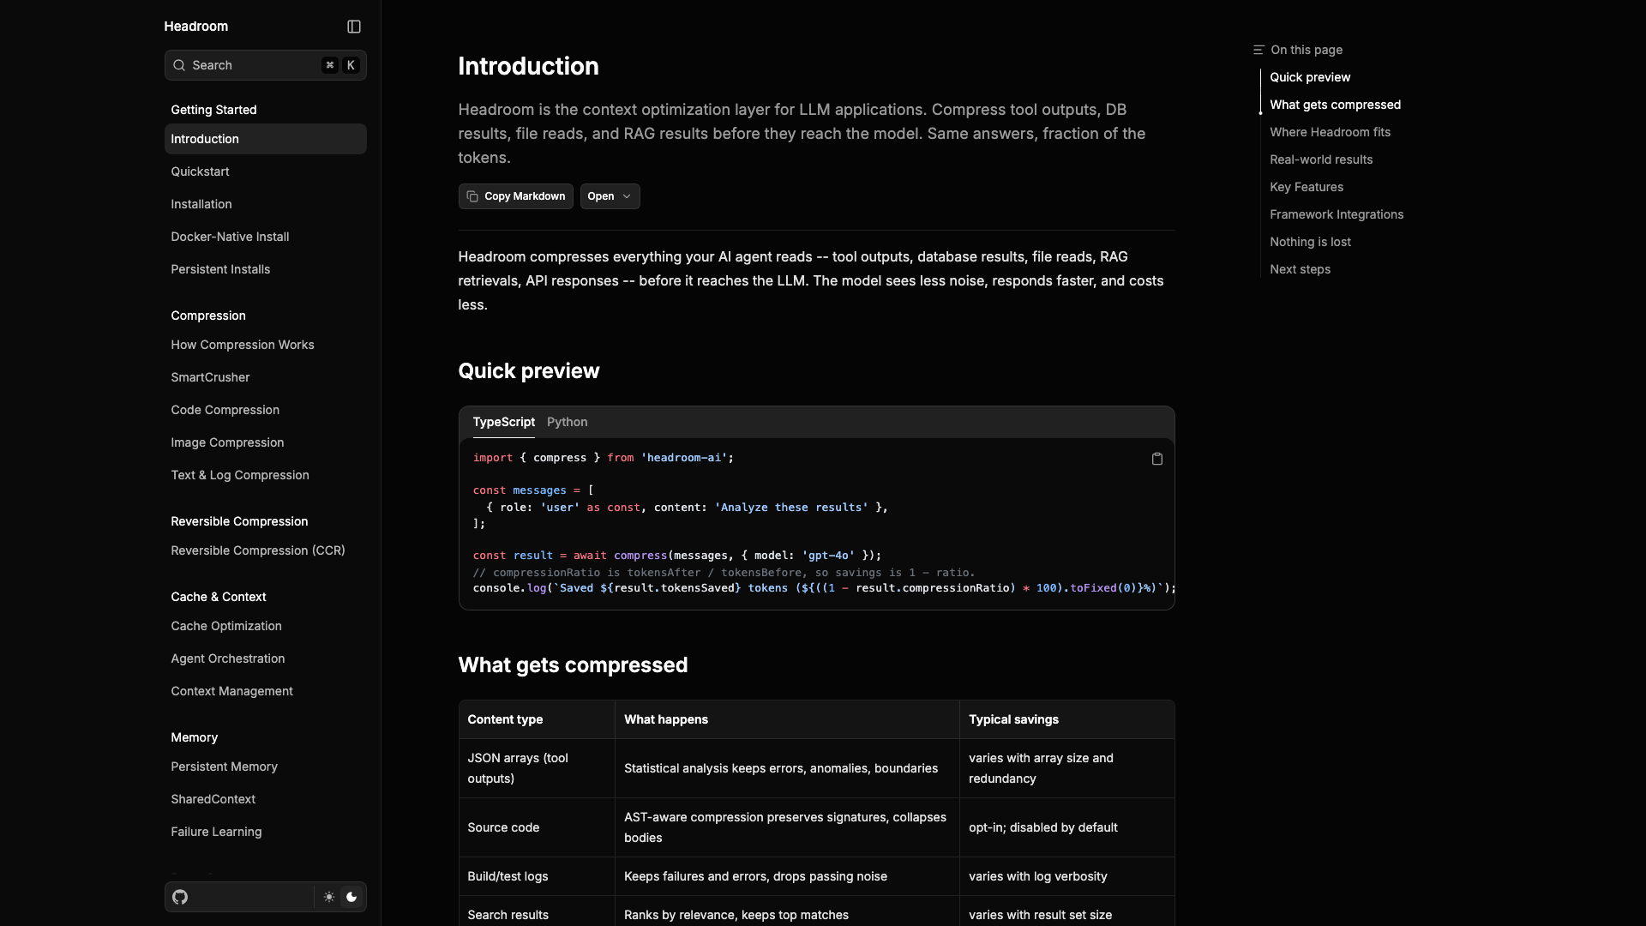The height and width of the screenshot is (926, 1646).
Task: Jump to Real-world results section
Action: pyautogui.click(x=1321, y=159)
